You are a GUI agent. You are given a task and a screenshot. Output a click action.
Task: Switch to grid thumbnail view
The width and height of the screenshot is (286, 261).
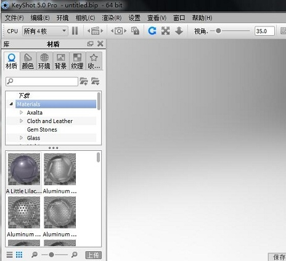click(19, 255)
